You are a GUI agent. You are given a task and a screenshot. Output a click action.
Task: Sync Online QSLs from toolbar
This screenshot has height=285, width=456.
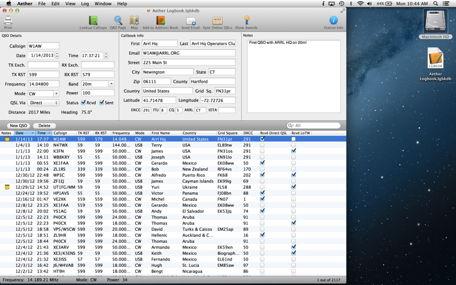(x=217, y=21)
